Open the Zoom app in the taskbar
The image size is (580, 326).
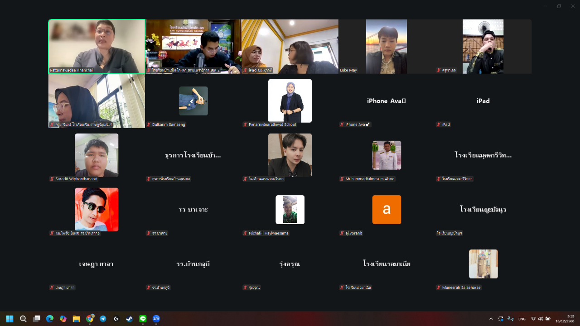click(156, 319)
